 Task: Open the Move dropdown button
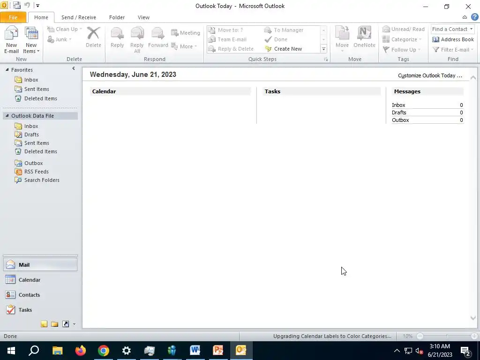(342, 39)
